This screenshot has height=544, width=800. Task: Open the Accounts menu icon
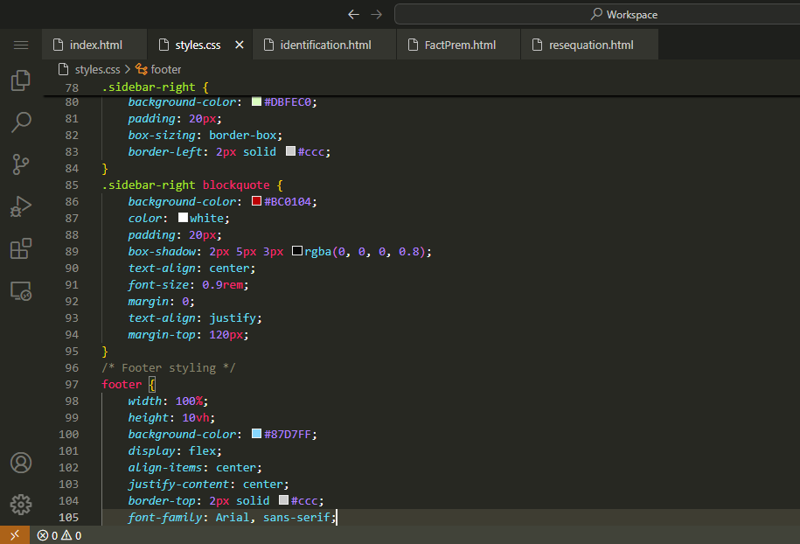(x=21, y=463)
